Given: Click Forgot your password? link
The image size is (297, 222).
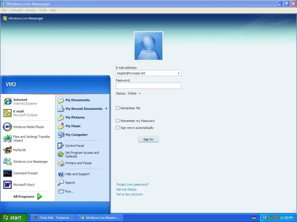Looking at the screenshot, I should 132,184.
